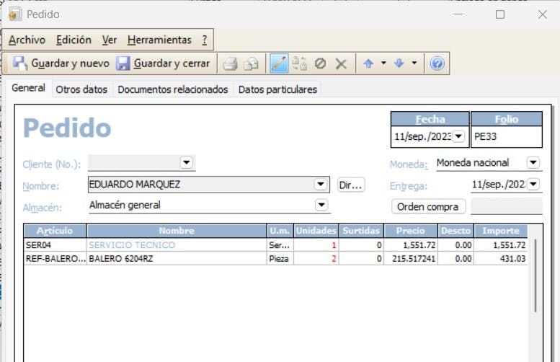Click the Precio column header
Screen dimensions: 560x362
[411, 231]
